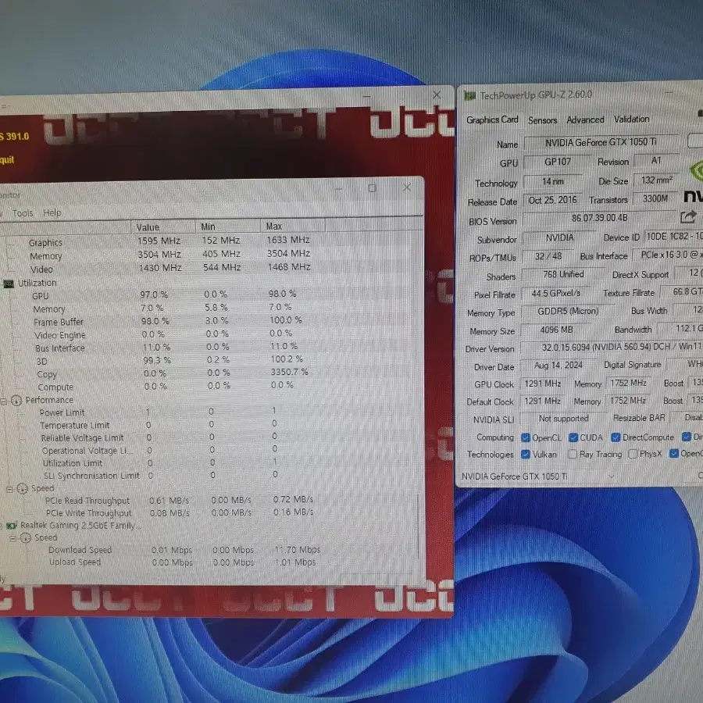The width and height of the screenshot is (703, 703).
Task: Select the Utilization tree node
Action: click(37, 284)
